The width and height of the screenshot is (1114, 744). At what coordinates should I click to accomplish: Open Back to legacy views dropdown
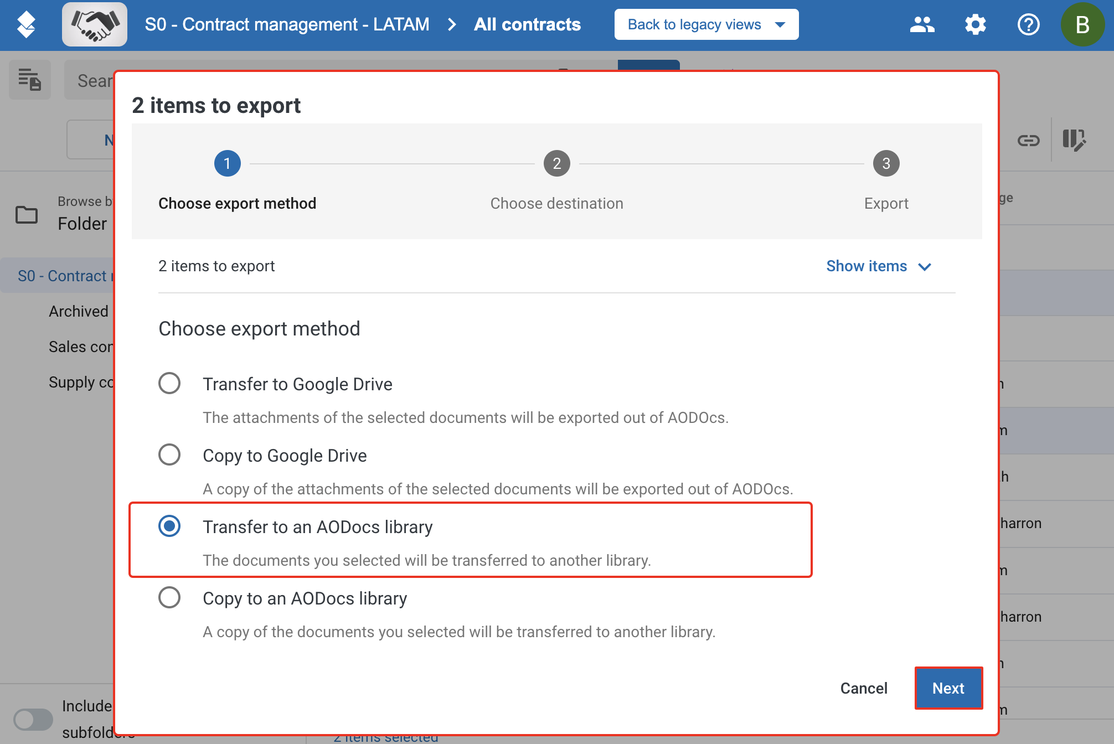pos(706,24)
